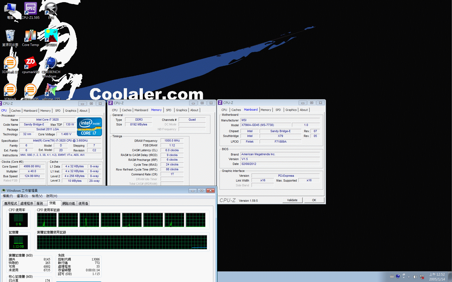452x282 pixels.
Task: Click the Show Desktop button at taskbar edge
Action: [450, 277]
